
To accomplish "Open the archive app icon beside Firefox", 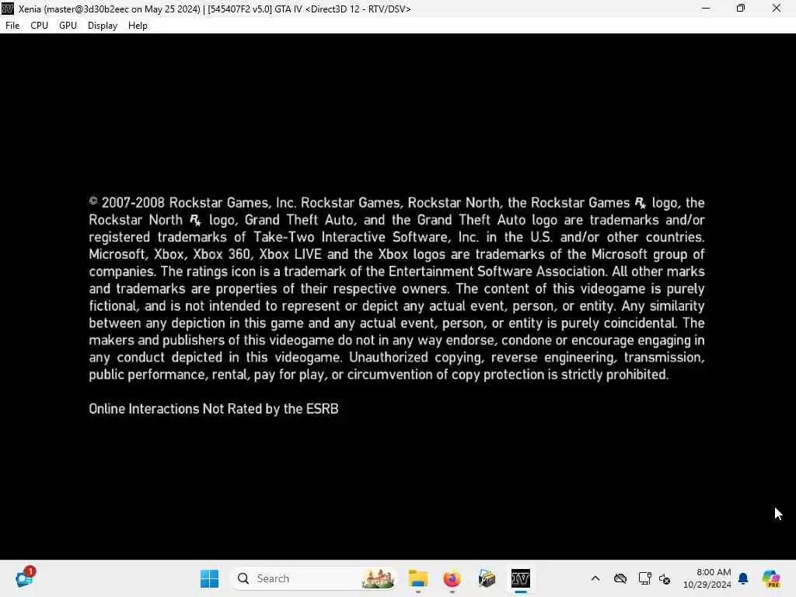I will pyautogui.click(x=487, y=578).
